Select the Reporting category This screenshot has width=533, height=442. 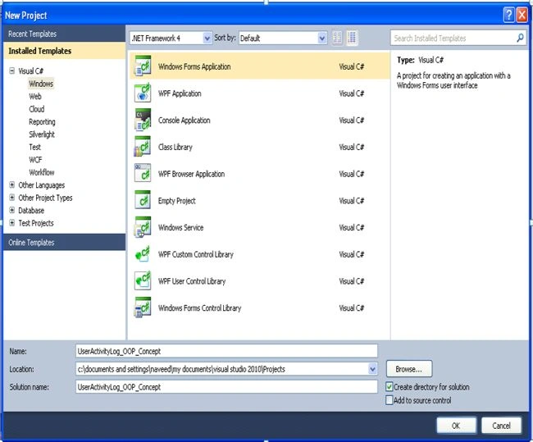(x=42, y=121)
